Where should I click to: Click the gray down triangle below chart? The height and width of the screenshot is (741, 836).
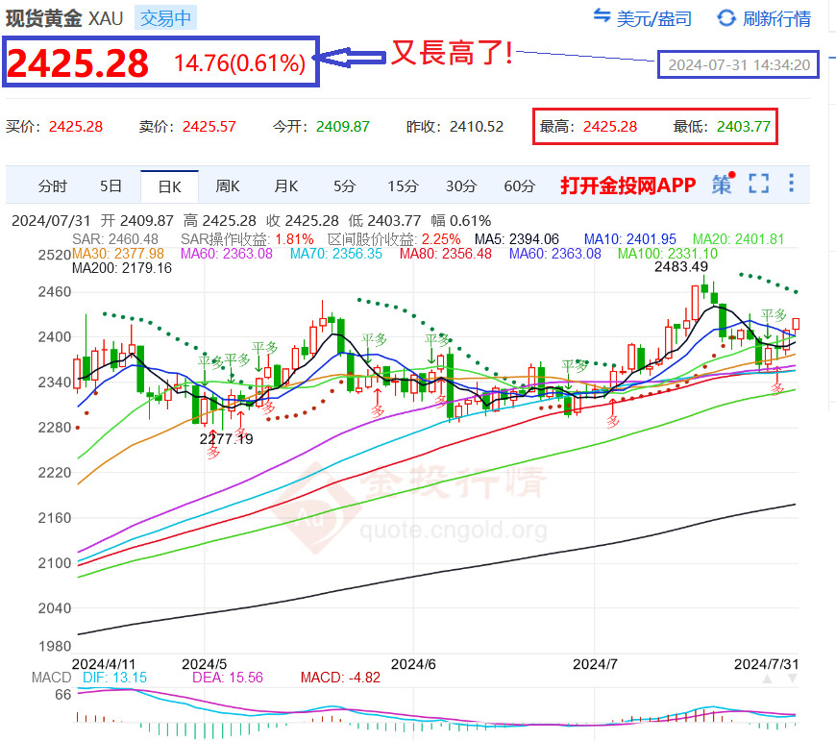(793, 679)
